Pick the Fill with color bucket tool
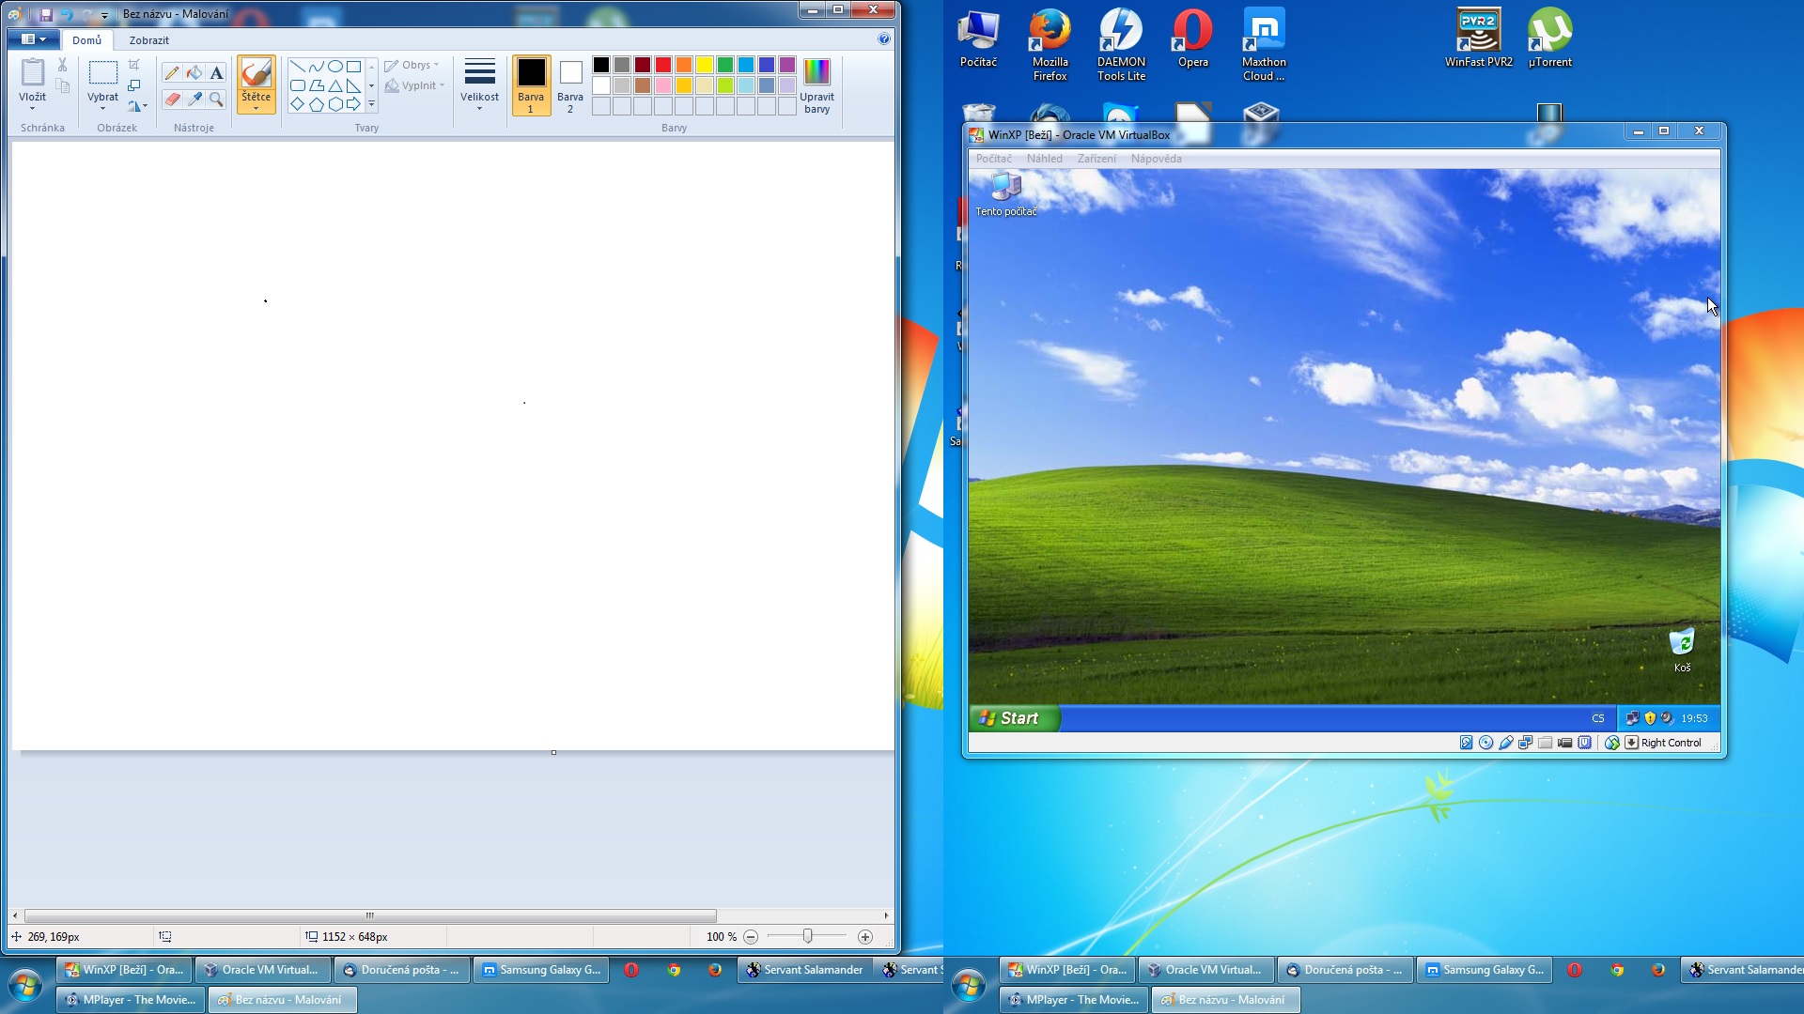The width and height of the screenshot is (1804, 1014). 194,72
